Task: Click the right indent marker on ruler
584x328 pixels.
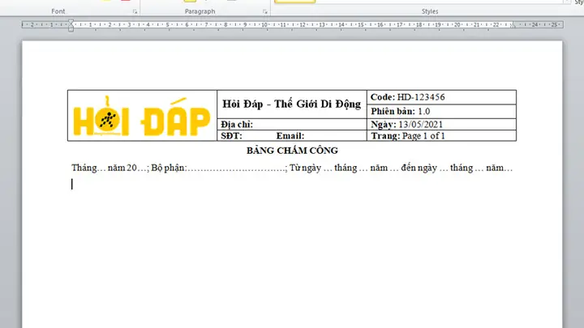Action: tap(513, 25)
